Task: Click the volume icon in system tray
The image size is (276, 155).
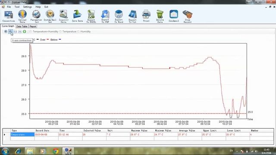Action: point(257,151)
